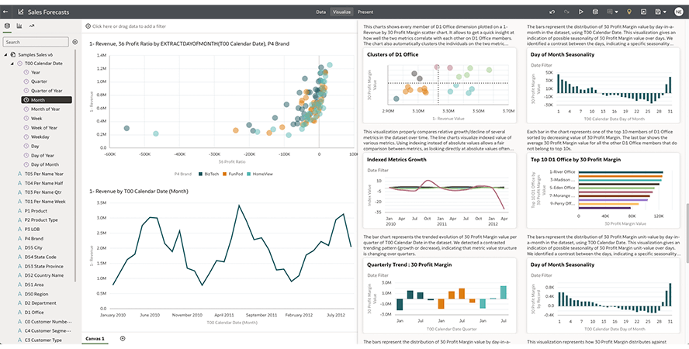Click the NE user avatar
Image resolution: width=689 pixels, height=349 pixels.
pyautogui.click(x=677, y=12)
